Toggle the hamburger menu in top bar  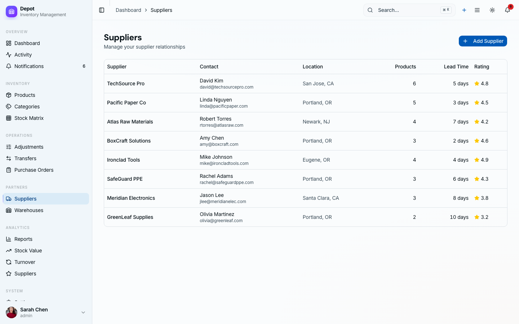click(477, 10)
